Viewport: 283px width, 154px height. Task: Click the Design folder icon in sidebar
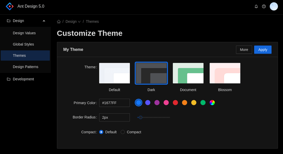8,21
